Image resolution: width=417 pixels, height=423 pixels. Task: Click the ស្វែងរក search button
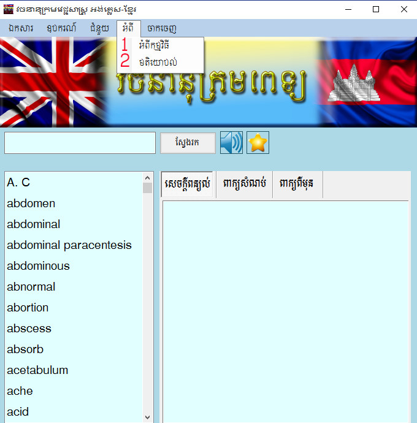click(x=188, y=143)
